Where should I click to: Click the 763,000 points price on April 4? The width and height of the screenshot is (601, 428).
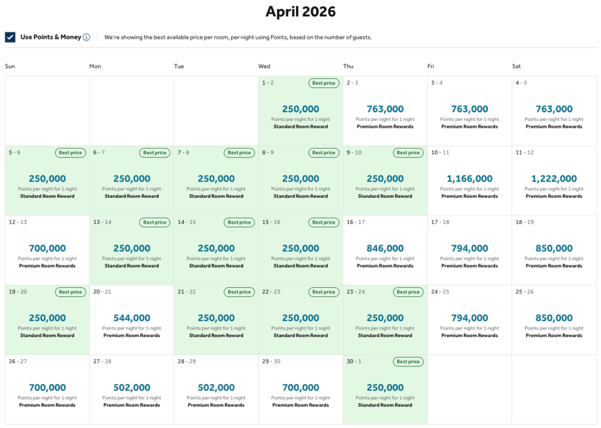tap(554, 109)
